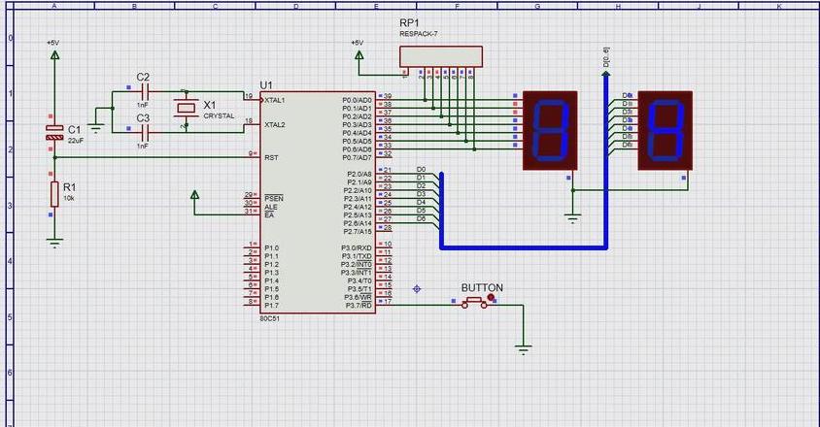The image size is (820, 427).
Task: Select the BUTTON label text
Action: pyautogui.click(x=482, y=288)
